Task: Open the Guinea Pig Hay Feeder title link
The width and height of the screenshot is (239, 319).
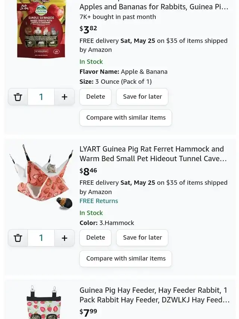Action: 155,295
